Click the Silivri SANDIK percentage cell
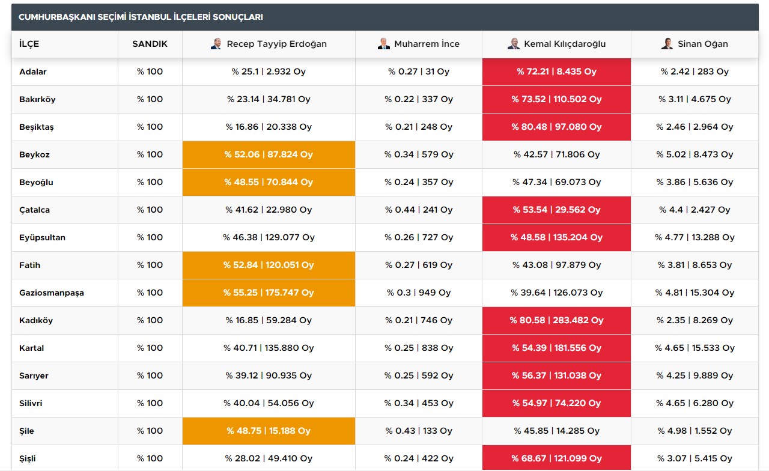This screenshot has height=471, width=769. tap(149, 403)
